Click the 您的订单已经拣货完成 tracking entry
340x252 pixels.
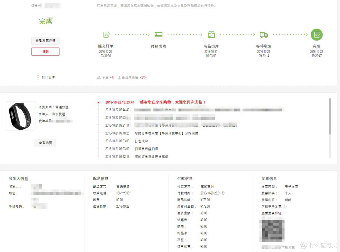151,156
